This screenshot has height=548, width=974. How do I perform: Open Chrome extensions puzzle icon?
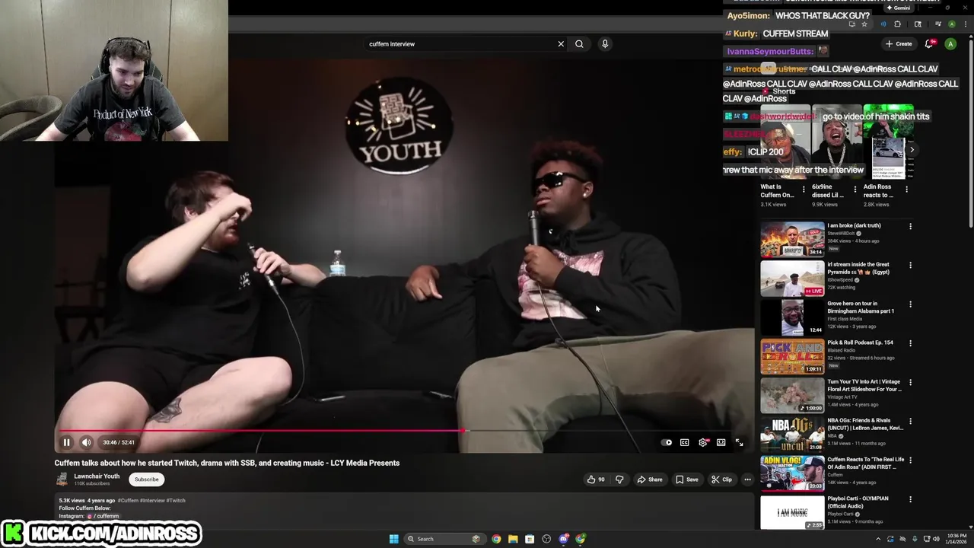(897, 24)
